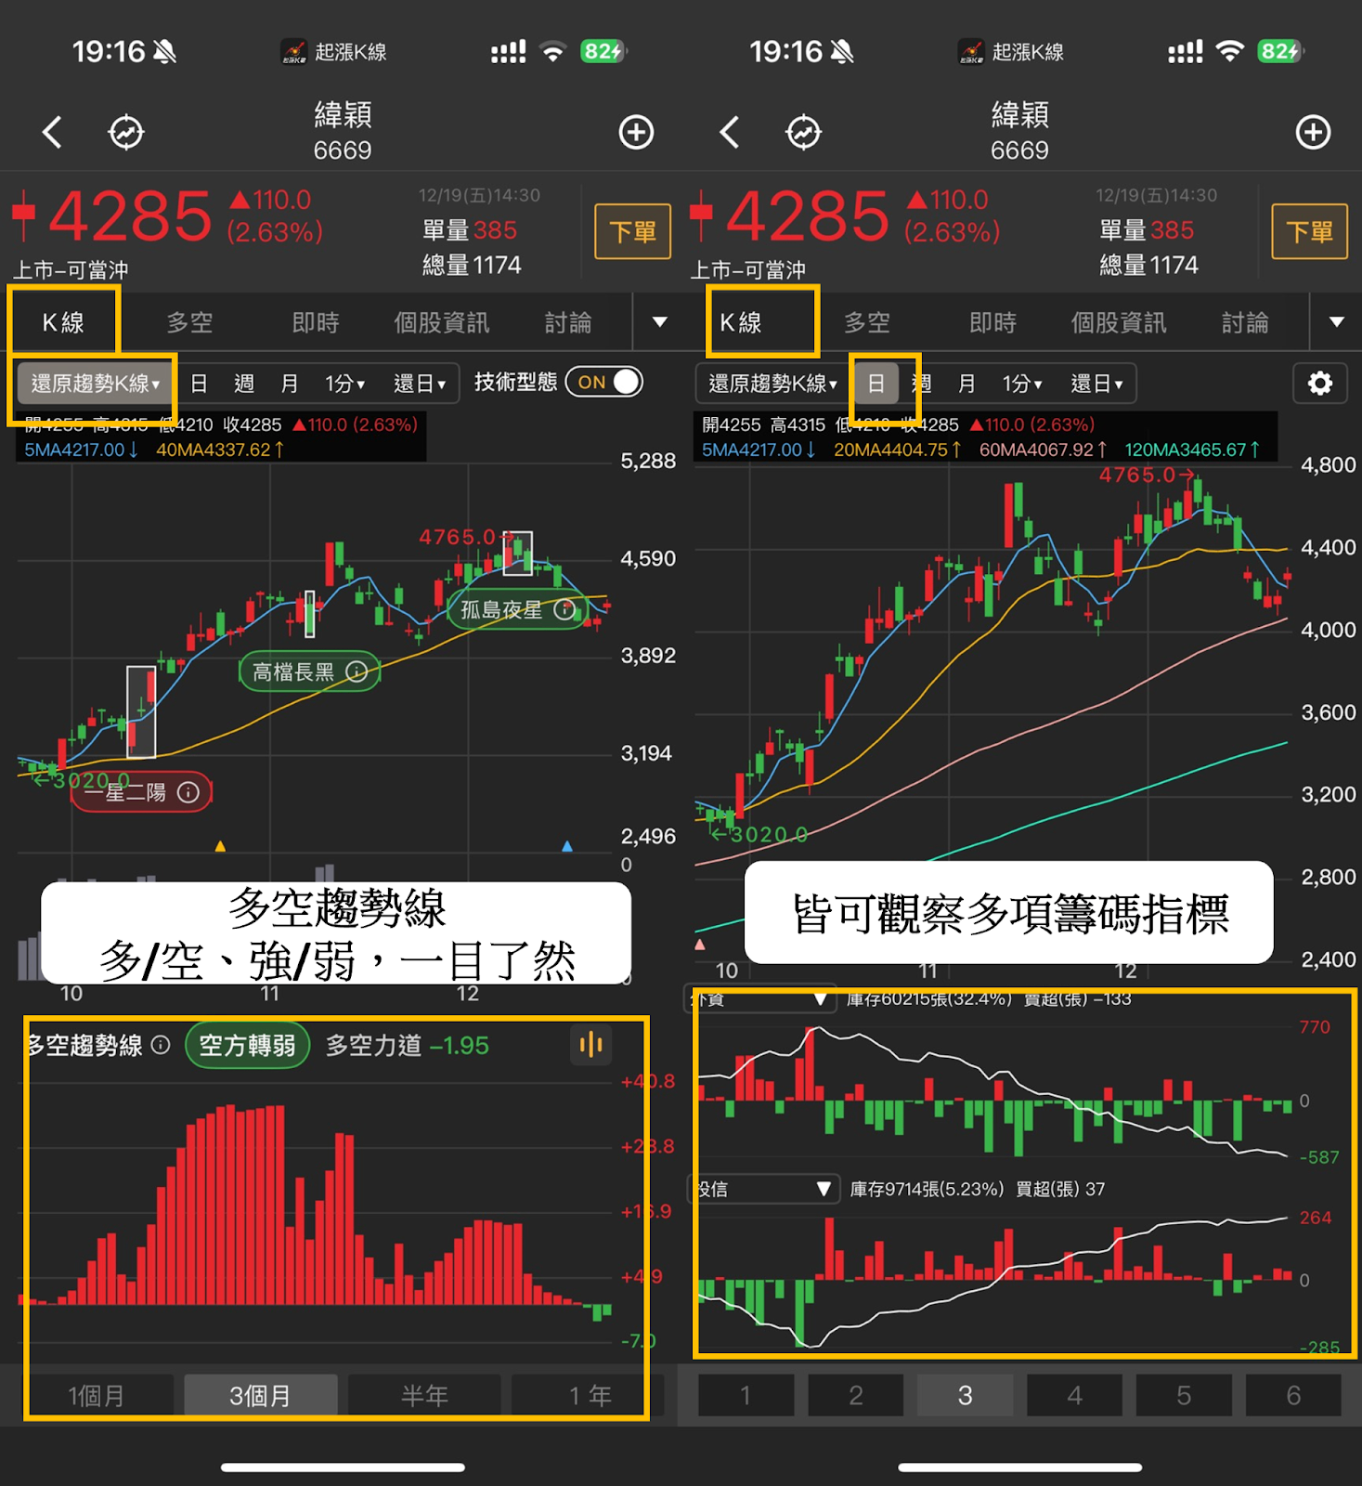This screenshot has height=1486, width=1362.
Task: Select 討論 tab in right screen
Action: tap(1244, 322)
